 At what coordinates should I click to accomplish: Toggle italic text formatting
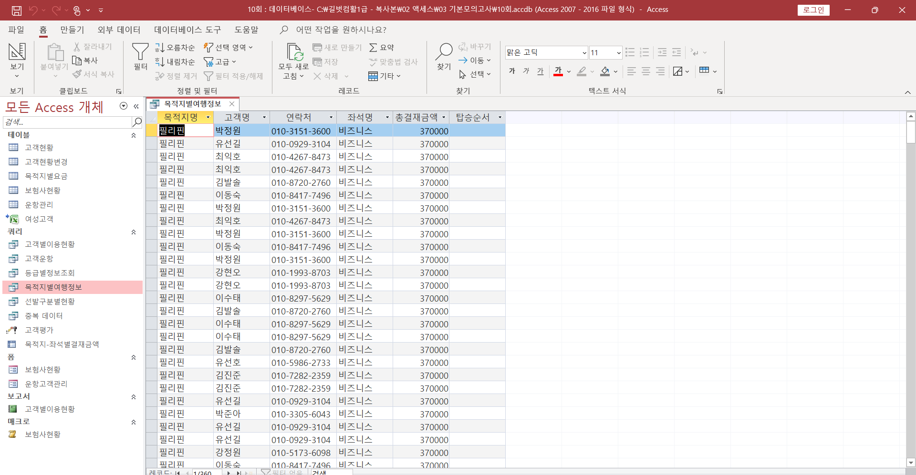click(526, 71)
